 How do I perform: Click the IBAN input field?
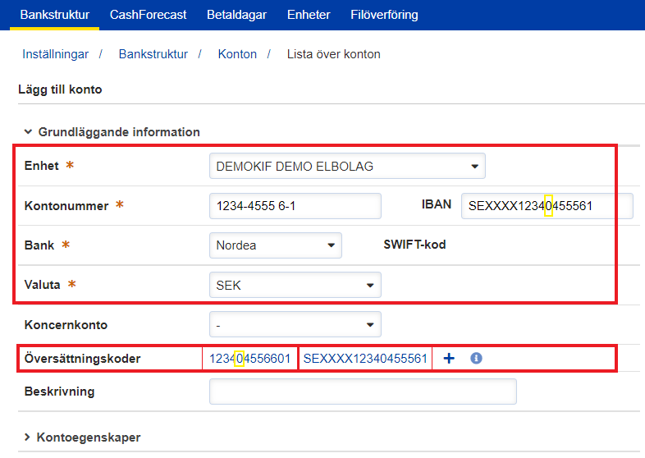point(547,206)
